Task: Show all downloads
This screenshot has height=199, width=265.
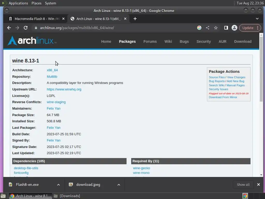Action: (243, 184)
